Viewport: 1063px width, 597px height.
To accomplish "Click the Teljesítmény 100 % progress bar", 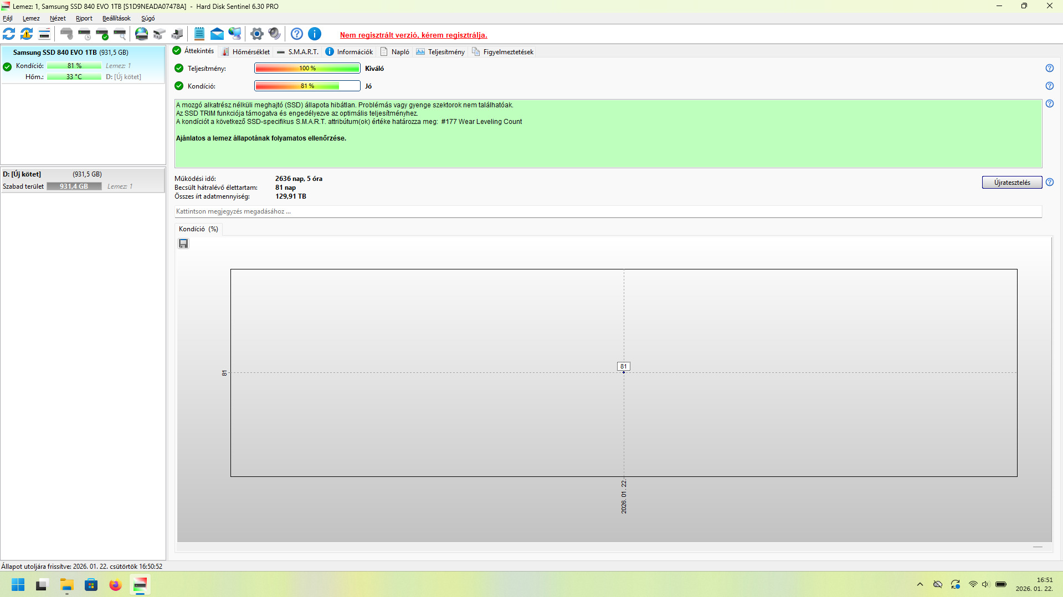I will pyautogui.click(x=307, y=68).
